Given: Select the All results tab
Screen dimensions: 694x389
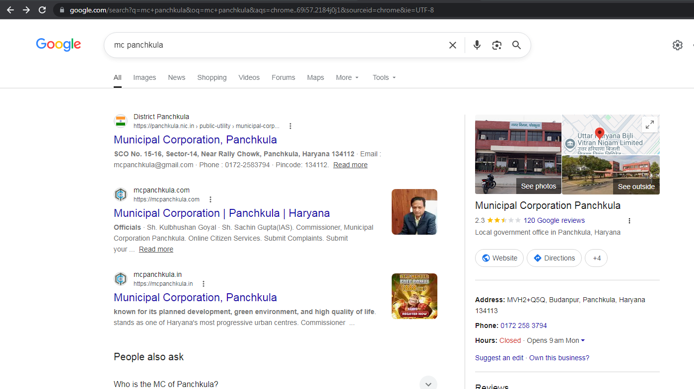Looking at the screenshot, I should pyautogui.click(x=118, y=77).
